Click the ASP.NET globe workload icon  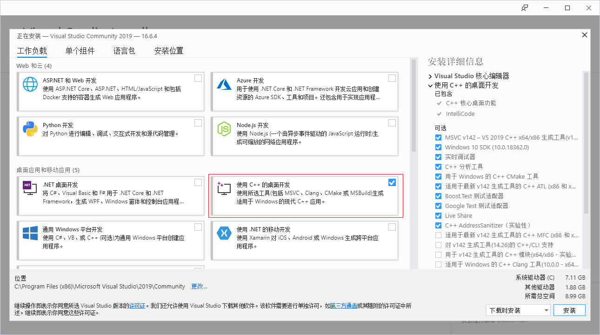coord(30,84)
